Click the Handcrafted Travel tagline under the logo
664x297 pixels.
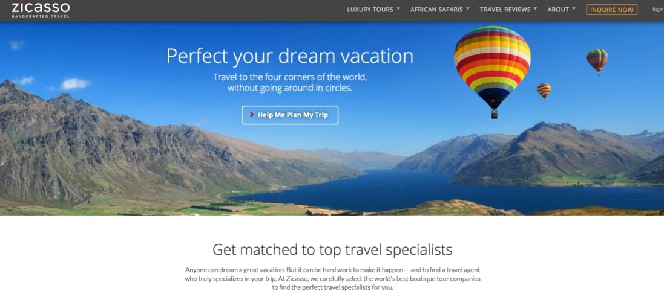41,16
